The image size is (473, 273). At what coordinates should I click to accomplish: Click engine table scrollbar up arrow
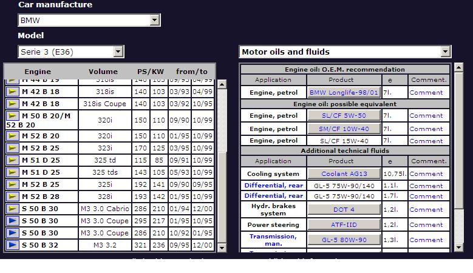pyautogui.click(x=222, y=84)
